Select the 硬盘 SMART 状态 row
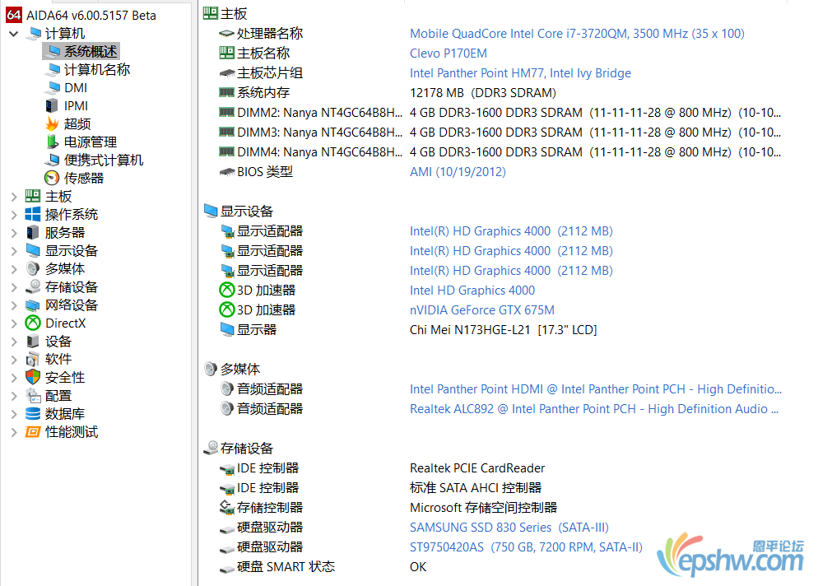 [323, 567]
